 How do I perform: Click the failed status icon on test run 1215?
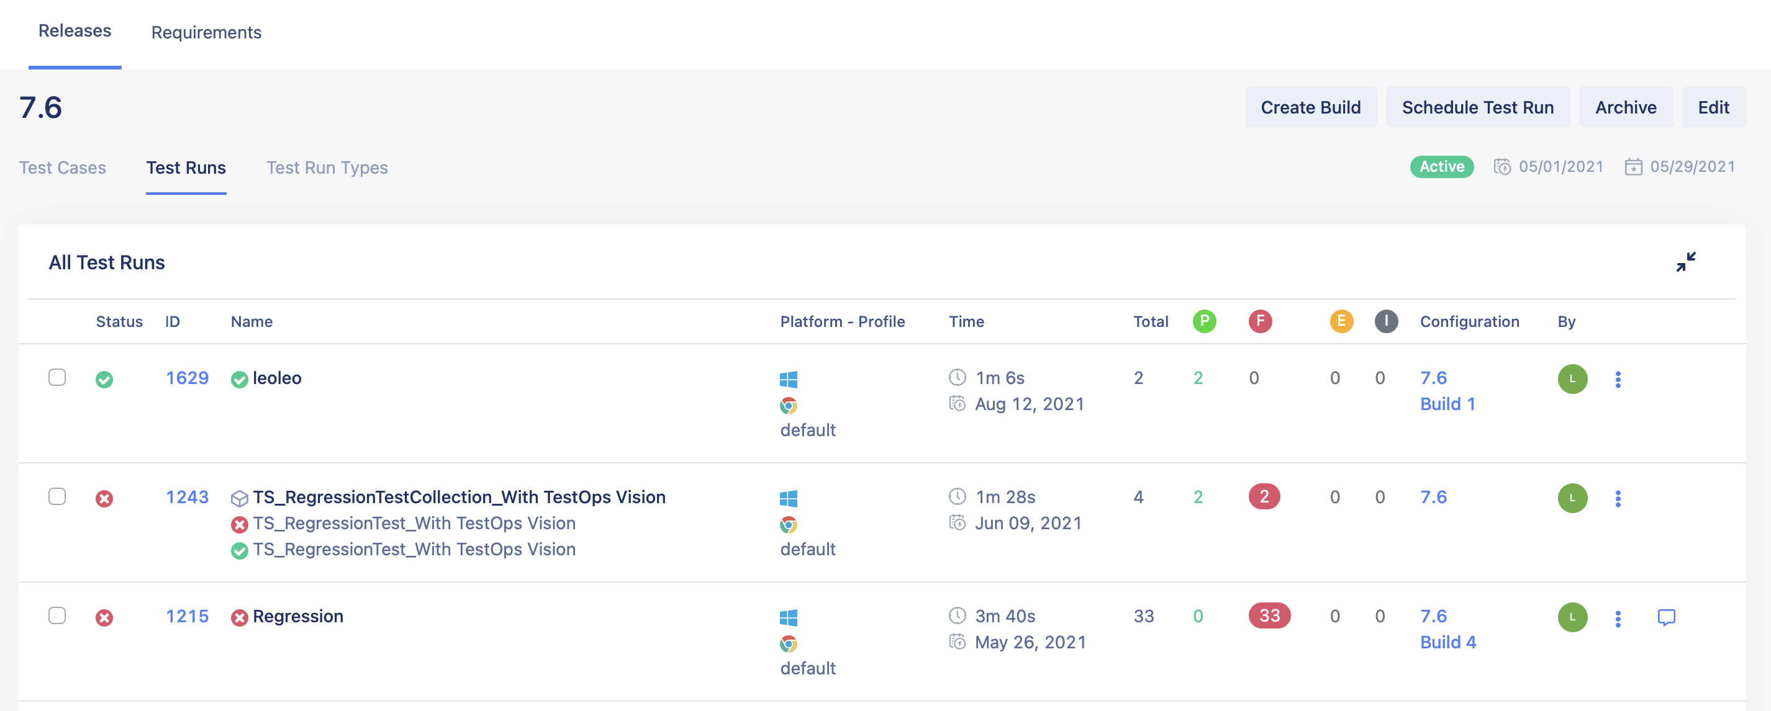coord(104,617)
